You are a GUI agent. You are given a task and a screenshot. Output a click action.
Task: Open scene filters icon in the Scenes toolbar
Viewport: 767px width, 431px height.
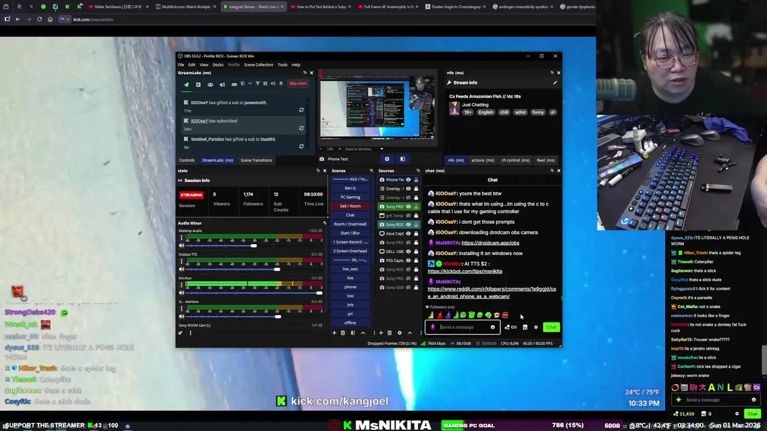(353, 333)
